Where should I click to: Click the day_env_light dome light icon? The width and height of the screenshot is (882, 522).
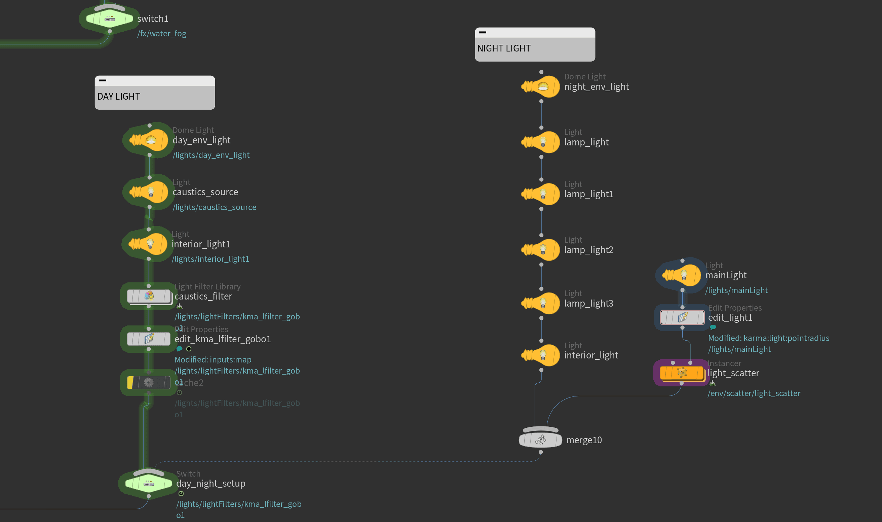(150, 140)
